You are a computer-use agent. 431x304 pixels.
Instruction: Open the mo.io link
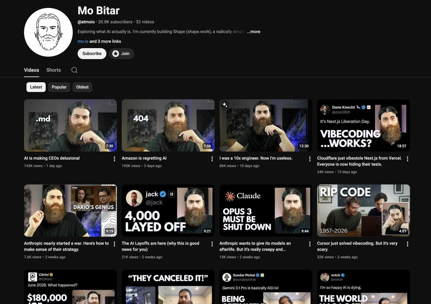pos(83,41)
